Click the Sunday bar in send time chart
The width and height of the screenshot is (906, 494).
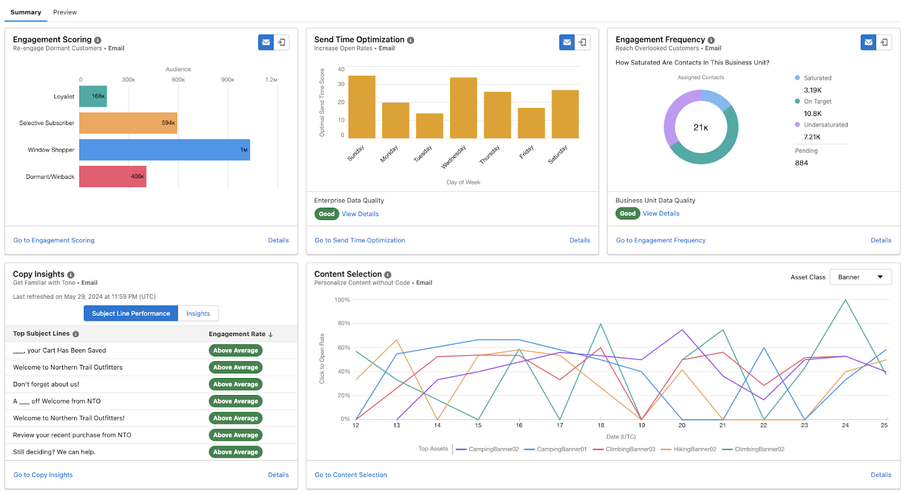[x=362, y=107]
